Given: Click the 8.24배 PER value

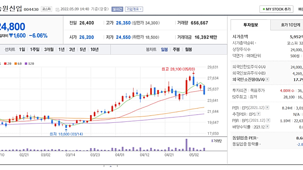Looking at the screenshot, I should [287, 108].
